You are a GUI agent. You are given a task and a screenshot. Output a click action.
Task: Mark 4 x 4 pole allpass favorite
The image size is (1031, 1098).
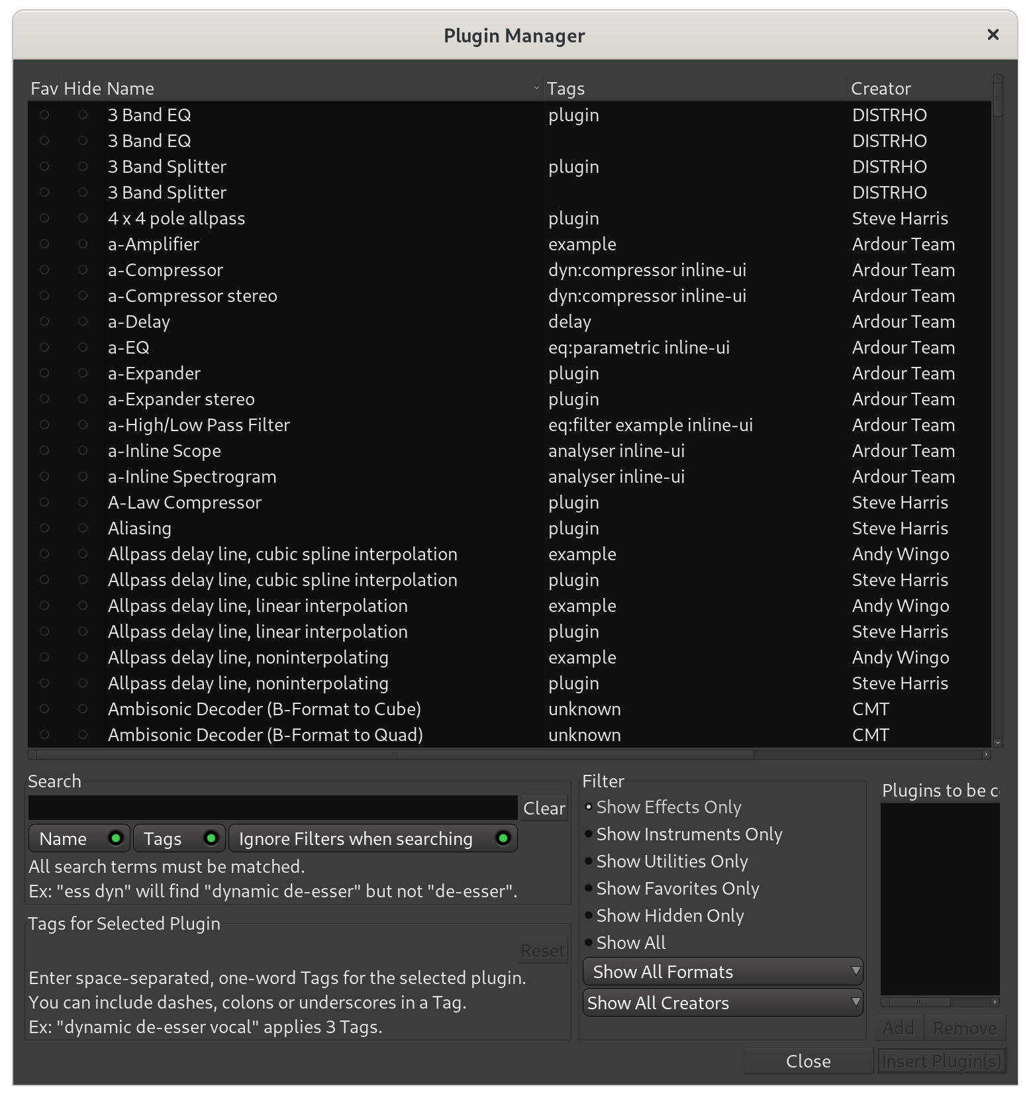(x=44, y=219)
